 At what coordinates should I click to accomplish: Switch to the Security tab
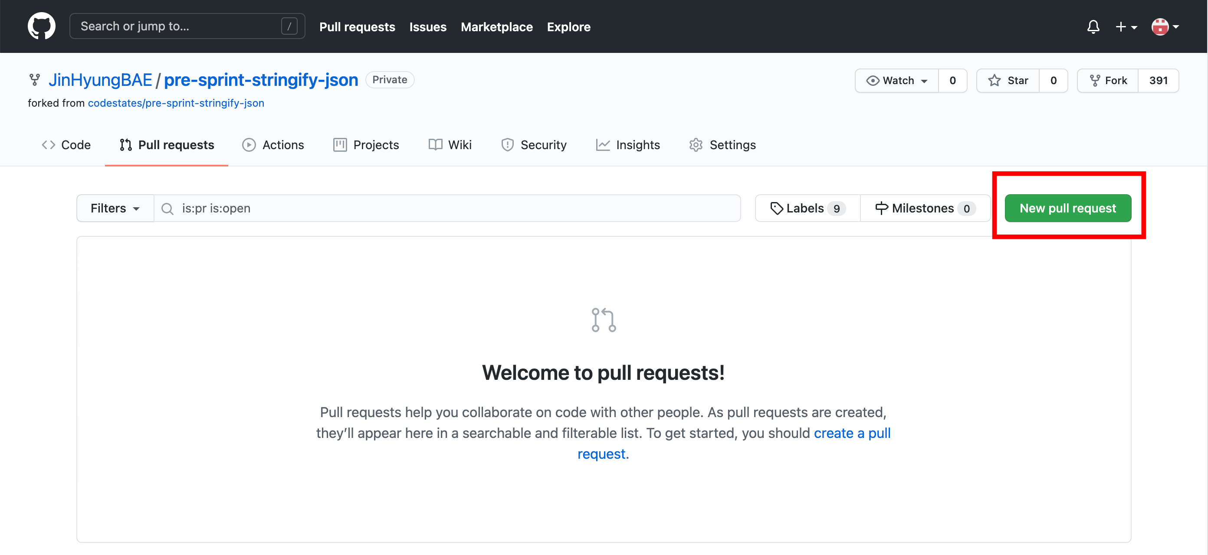[534, 145]
